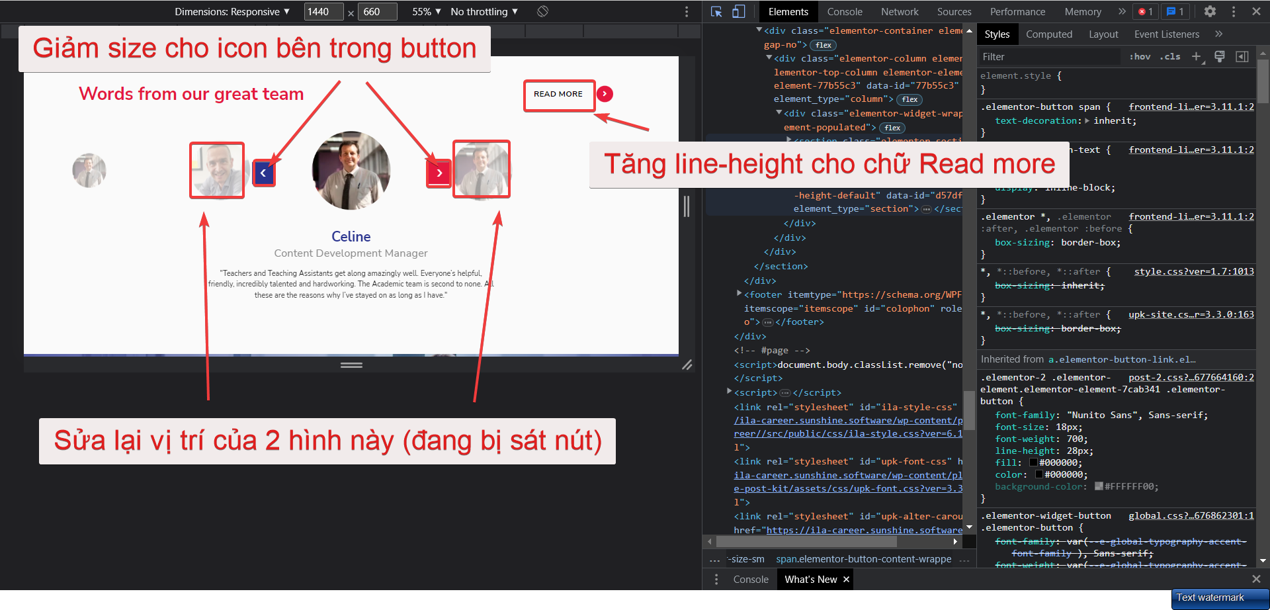Click the READ MORE button on the page

click(558, 95)
